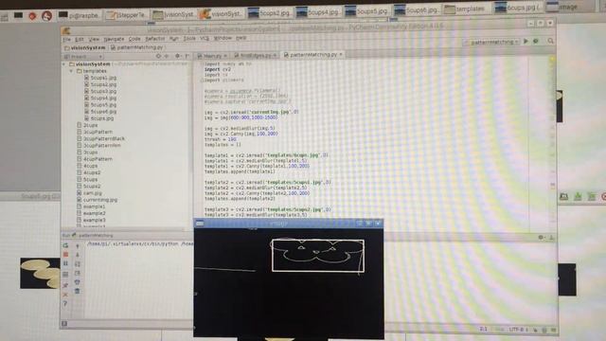This screenshot has height=341, width=606.
Task: Run patternMatching with the green play arrow
Action: click(526, 41)
